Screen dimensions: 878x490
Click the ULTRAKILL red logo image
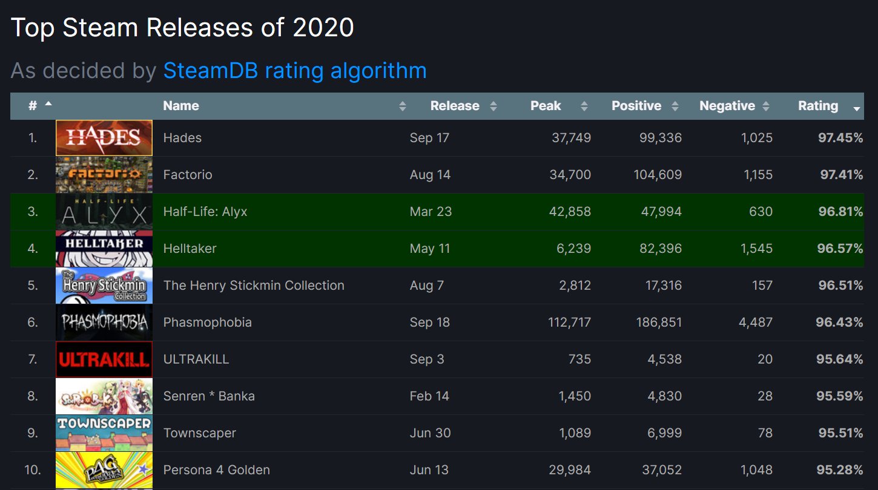104,359
